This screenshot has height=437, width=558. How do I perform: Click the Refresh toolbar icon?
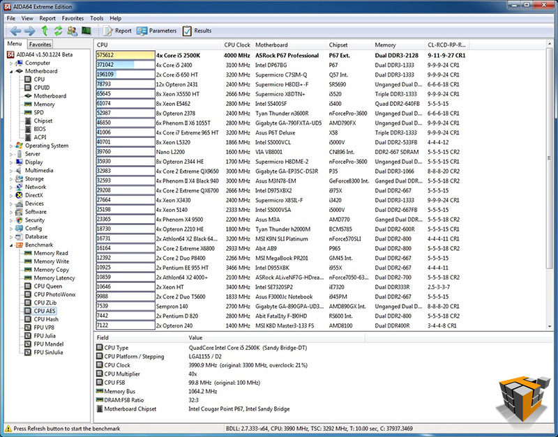pos(59,31)
